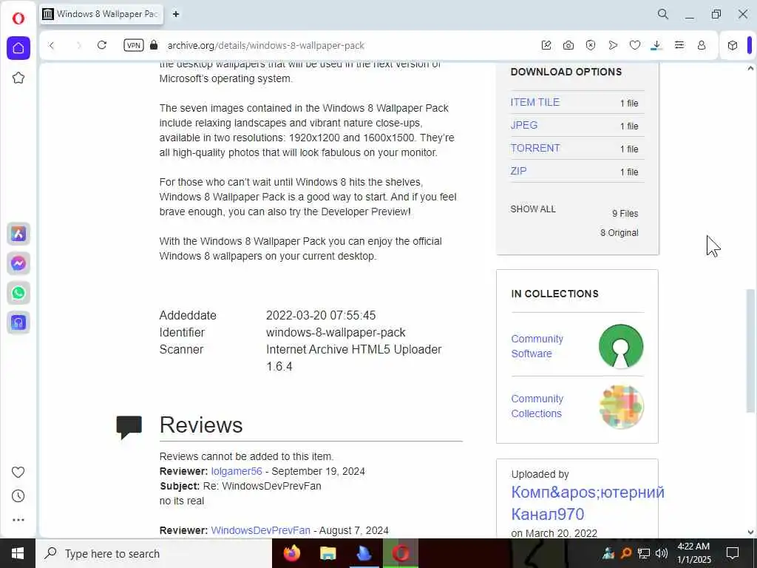Search tabs magnifier icon
This screenshot has height=568, width=757.
tap(663, 14)
